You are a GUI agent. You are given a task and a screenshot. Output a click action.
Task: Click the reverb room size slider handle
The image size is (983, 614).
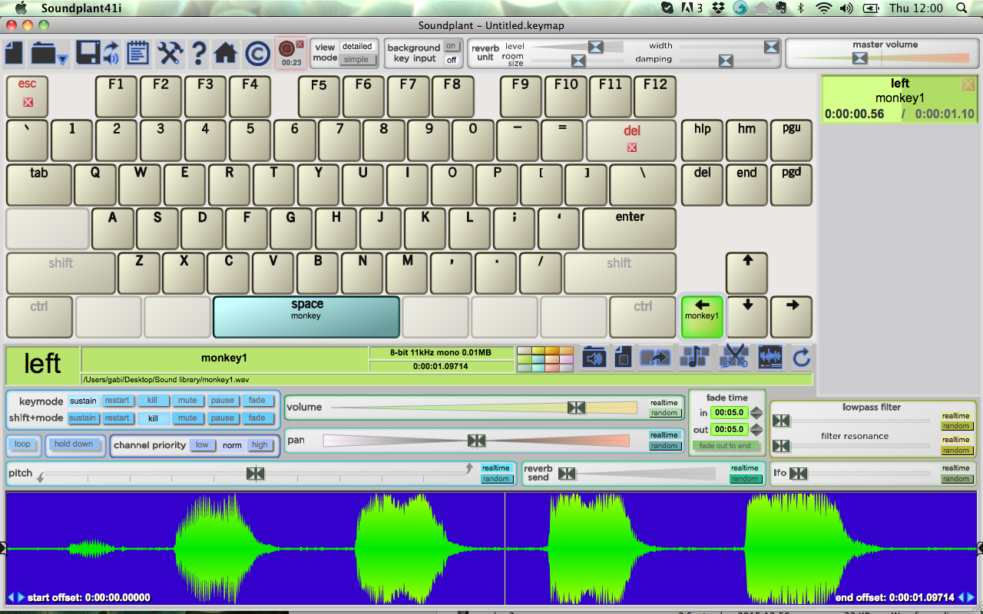[x=578, y=61]
